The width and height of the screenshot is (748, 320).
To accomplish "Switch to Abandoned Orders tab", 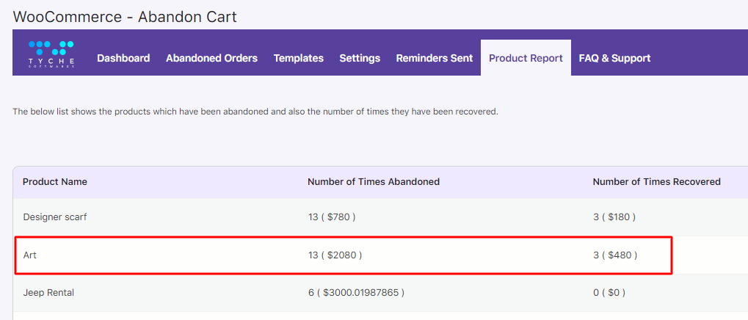I will pos(212,58).
